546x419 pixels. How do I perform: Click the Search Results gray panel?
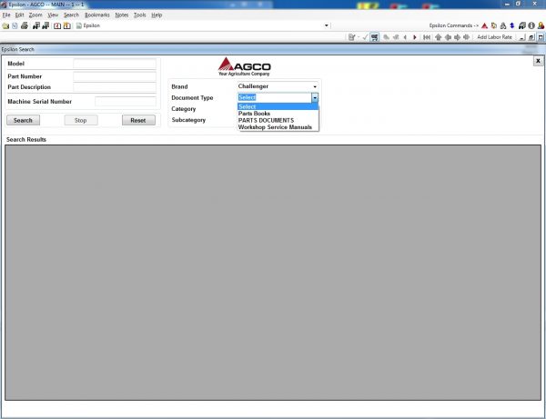[273, 273]
